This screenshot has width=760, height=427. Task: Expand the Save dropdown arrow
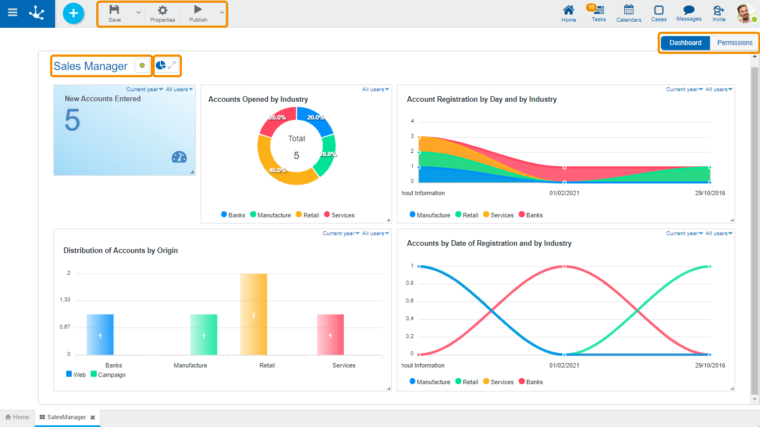point(139,12)
